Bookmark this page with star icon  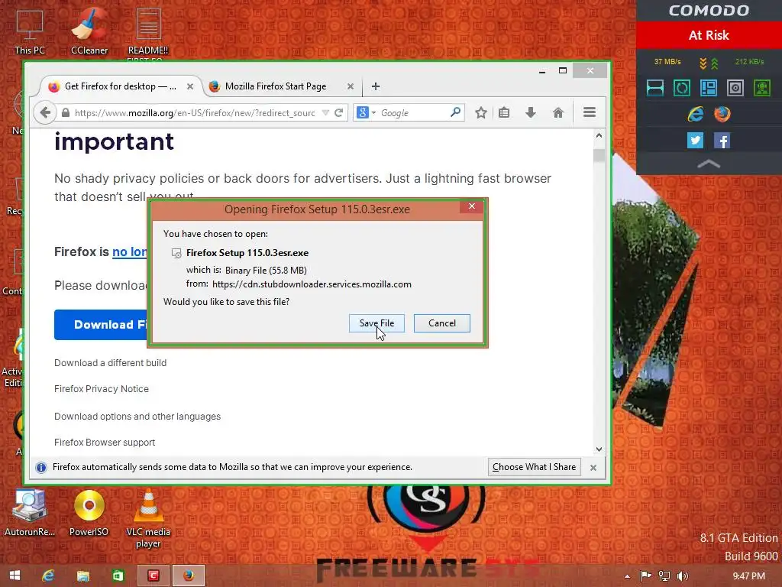pos(481,113)
